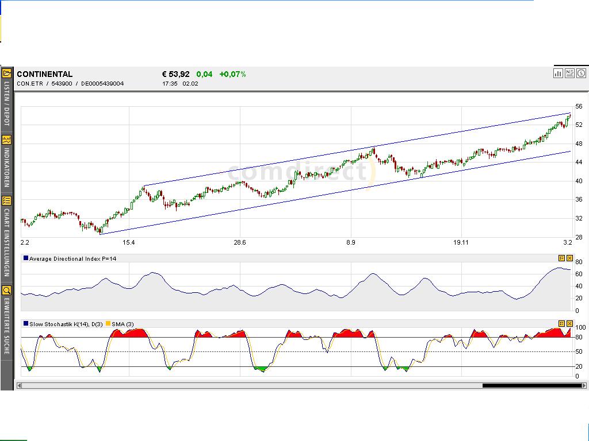Click the CONTINENTAL stock title
This screenshot has height=441, width=589.
click(45, 74)
